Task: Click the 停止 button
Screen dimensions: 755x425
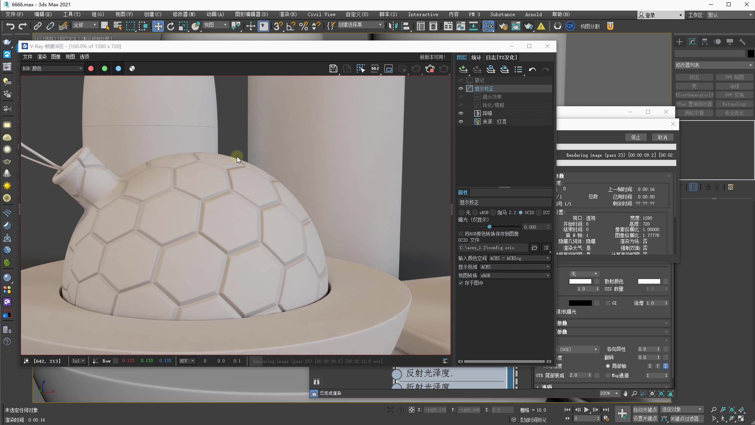Action: pos(635,137)
